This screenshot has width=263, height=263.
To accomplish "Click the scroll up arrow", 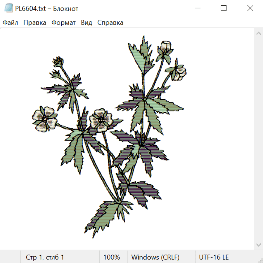I will point(259,33).
